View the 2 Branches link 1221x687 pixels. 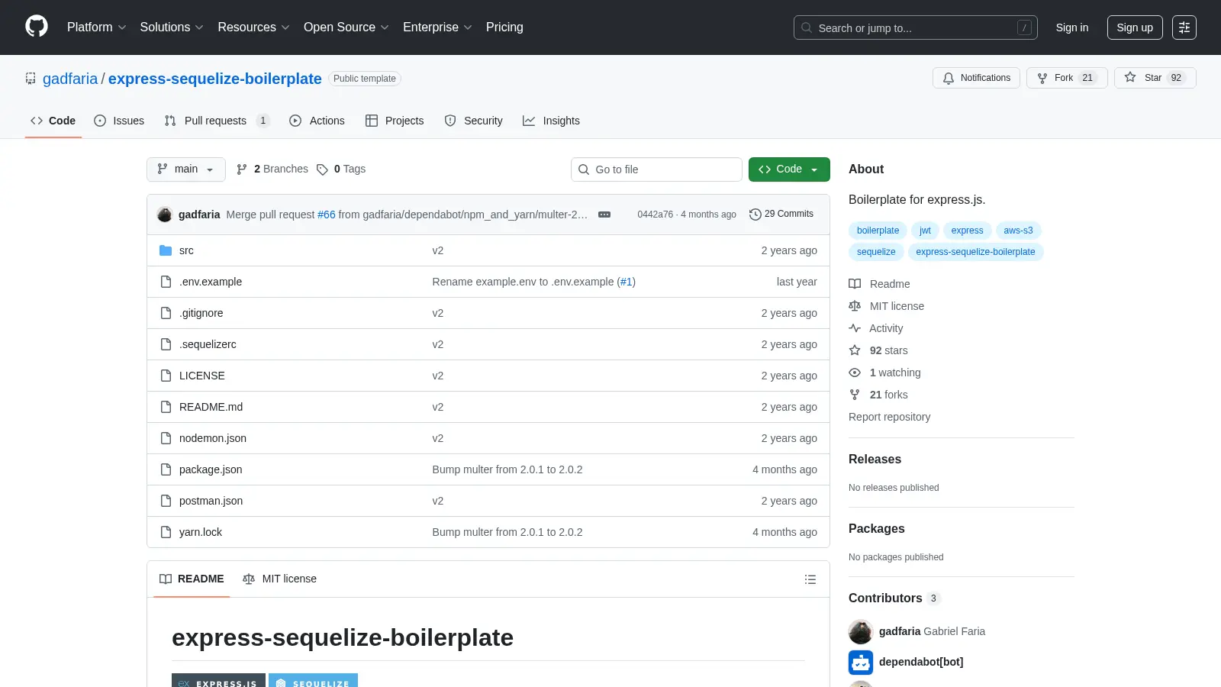[x=272, y=169]
